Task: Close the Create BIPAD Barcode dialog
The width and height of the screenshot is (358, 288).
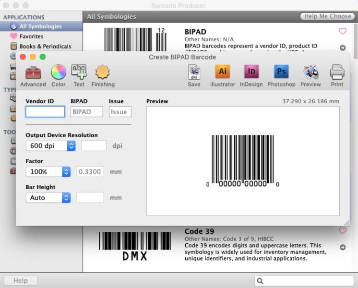Action: (23, 57)
